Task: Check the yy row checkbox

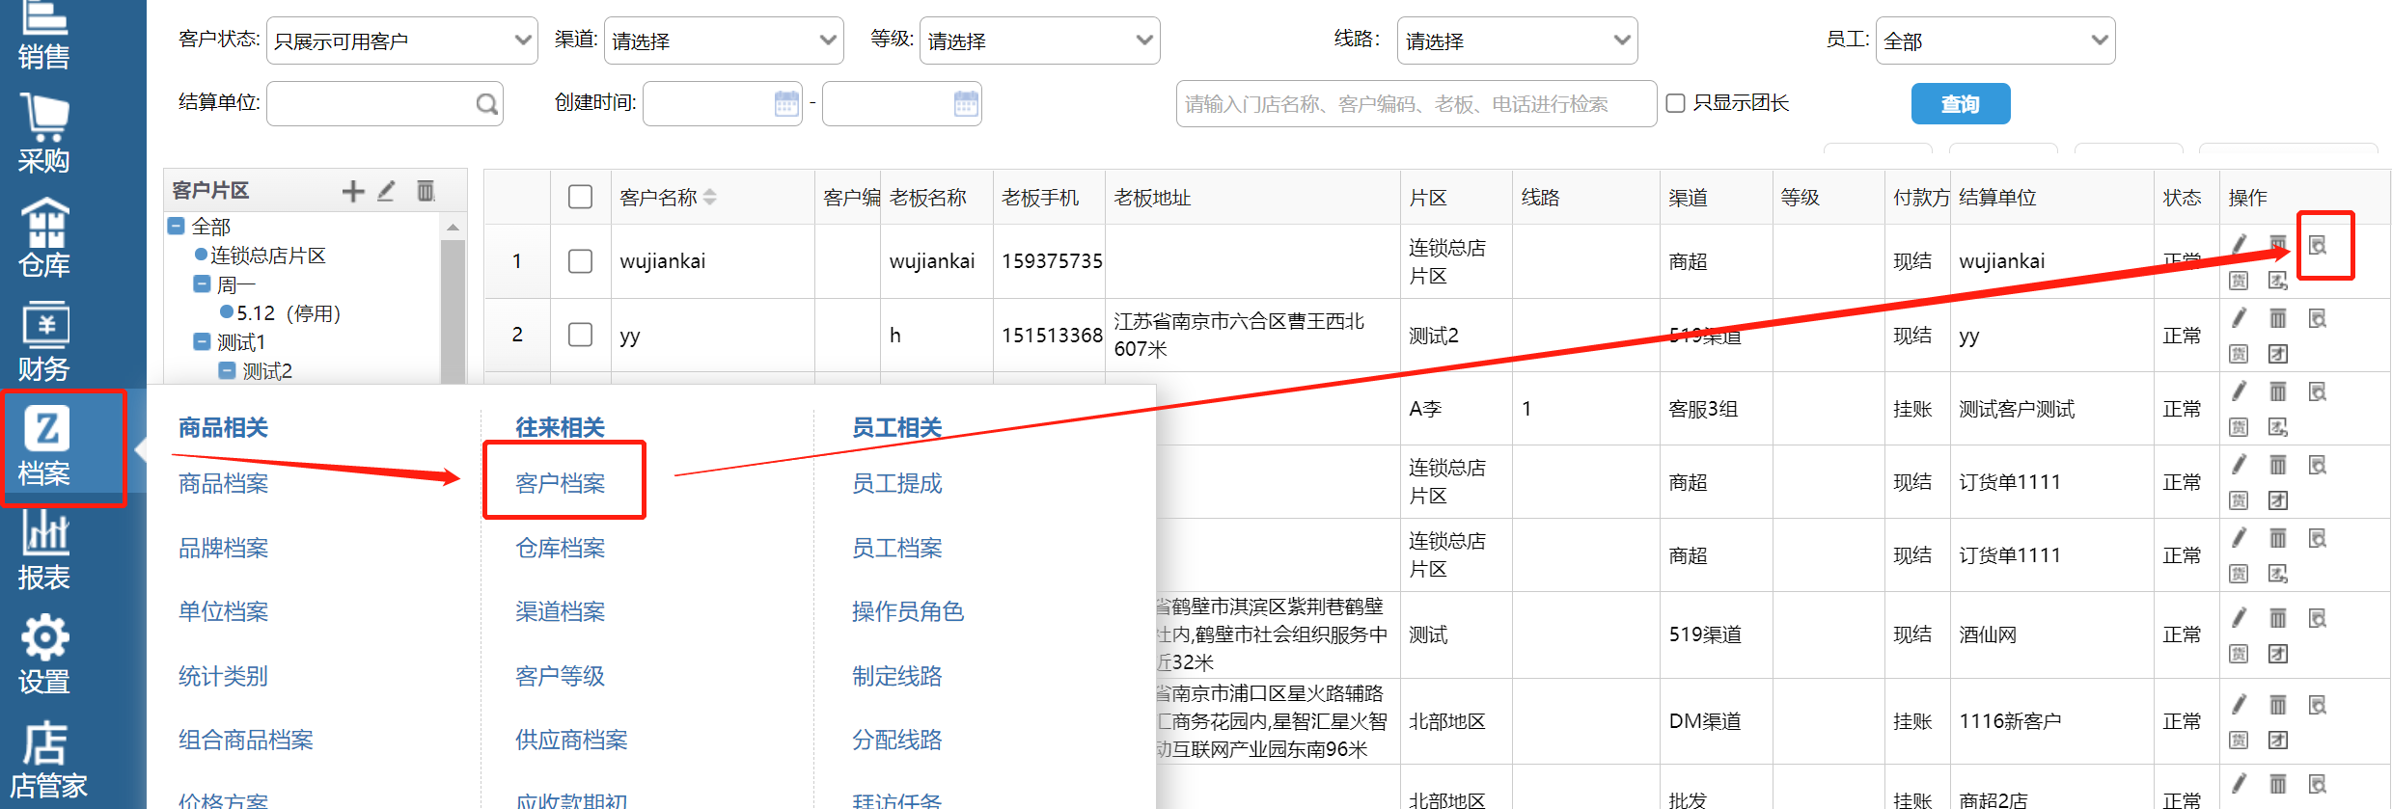Action: [x=580, y=335]
